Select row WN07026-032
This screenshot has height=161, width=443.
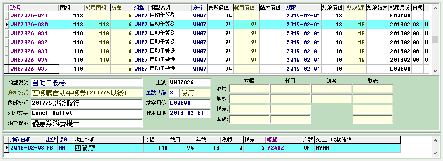217,42
